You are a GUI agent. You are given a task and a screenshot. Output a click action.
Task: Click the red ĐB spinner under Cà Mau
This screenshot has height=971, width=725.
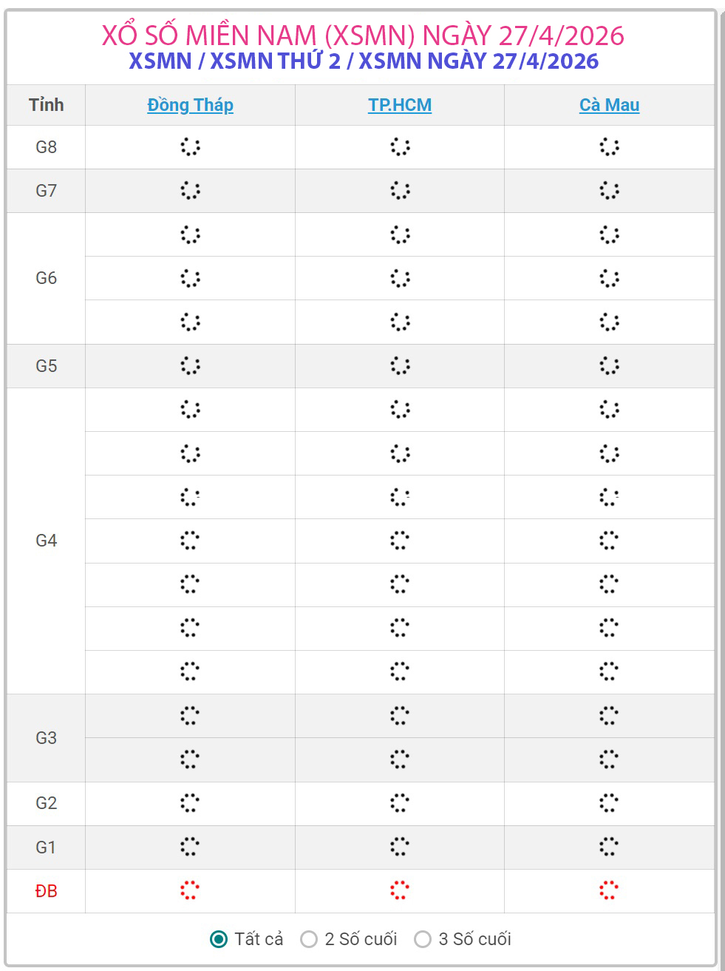tap(609, 890)
